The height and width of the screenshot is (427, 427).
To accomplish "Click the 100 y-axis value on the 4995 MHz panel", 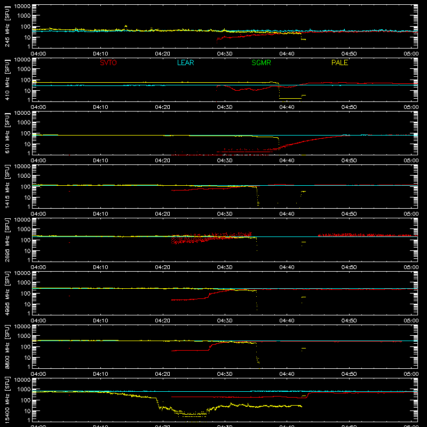I will 25,294.
